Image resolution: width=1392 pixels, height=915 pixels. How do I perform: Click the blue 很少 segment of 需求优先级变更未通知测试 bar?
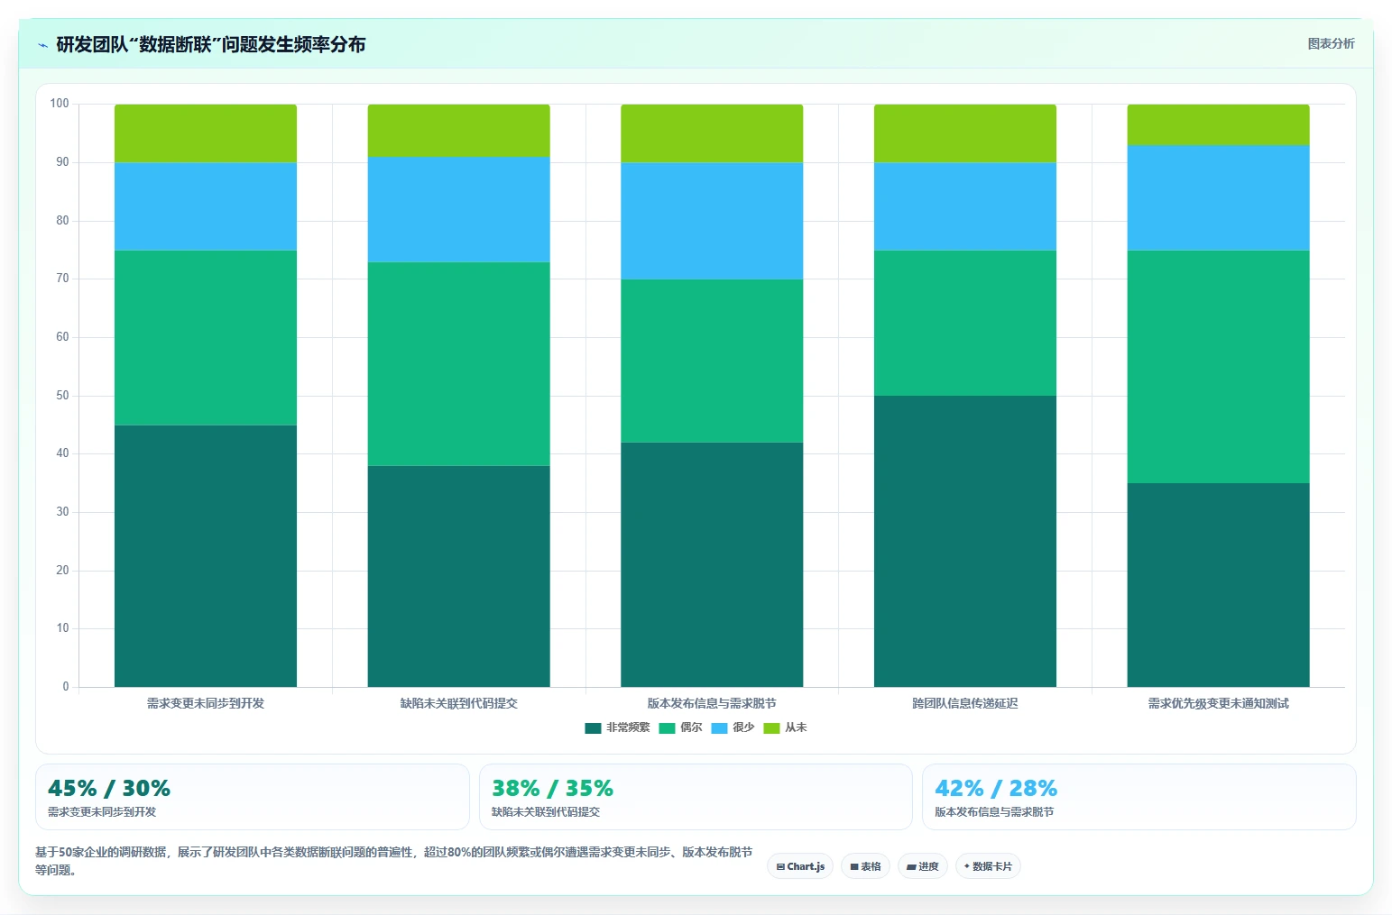click(x=1218, y=198)
